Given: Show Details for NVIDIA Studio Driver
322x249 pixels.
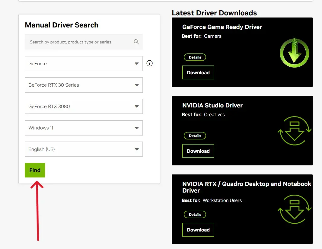Looking at the screenshot, I should pyautogui.click(x=195, y=136).
